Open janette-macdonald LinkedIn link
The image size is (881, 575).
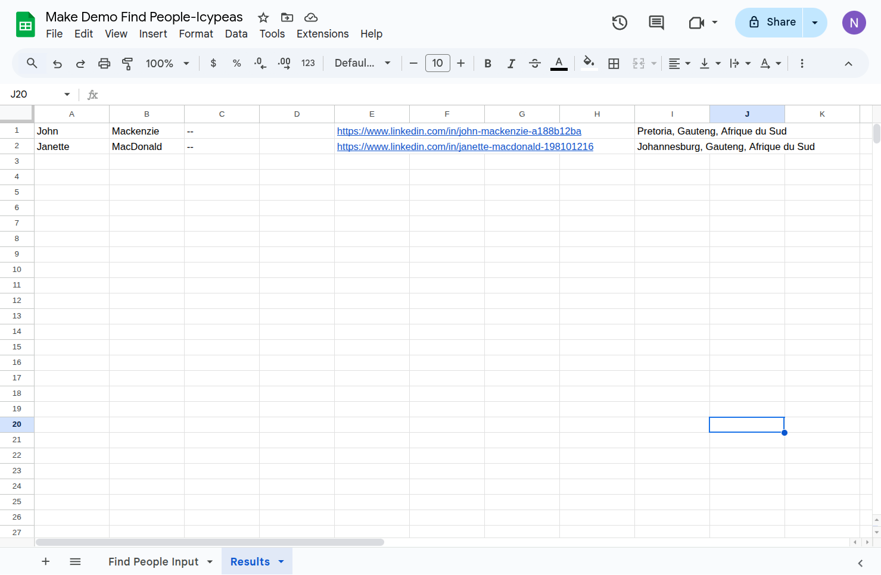point(465,146)
